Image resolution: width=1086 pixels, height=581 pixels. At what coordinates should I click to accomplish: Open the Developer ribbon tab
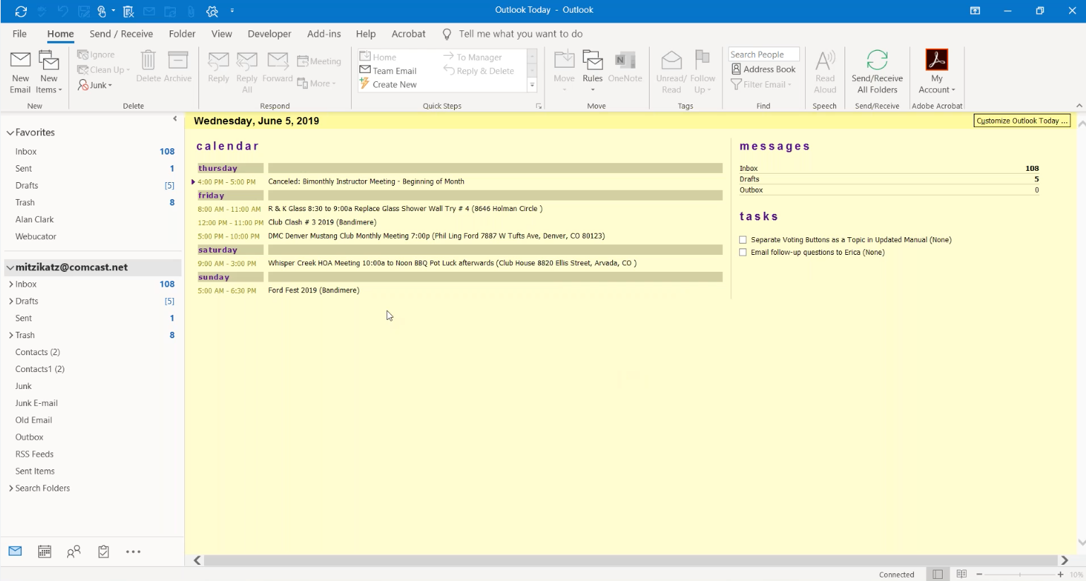coord(269,33)
